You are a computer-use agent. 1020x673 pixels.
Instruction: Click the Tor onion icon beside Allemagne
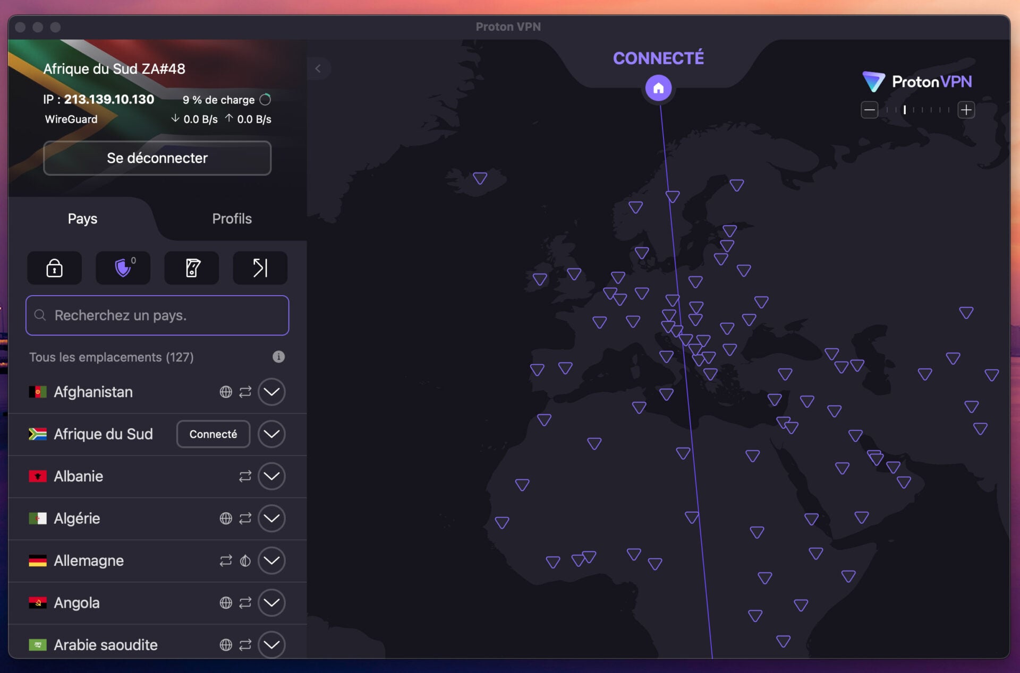click(245, 560)
